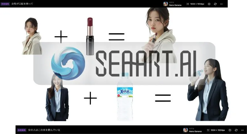Open the three-dot menu in the 口紅 prompt bar

click(x=221, y=4)
